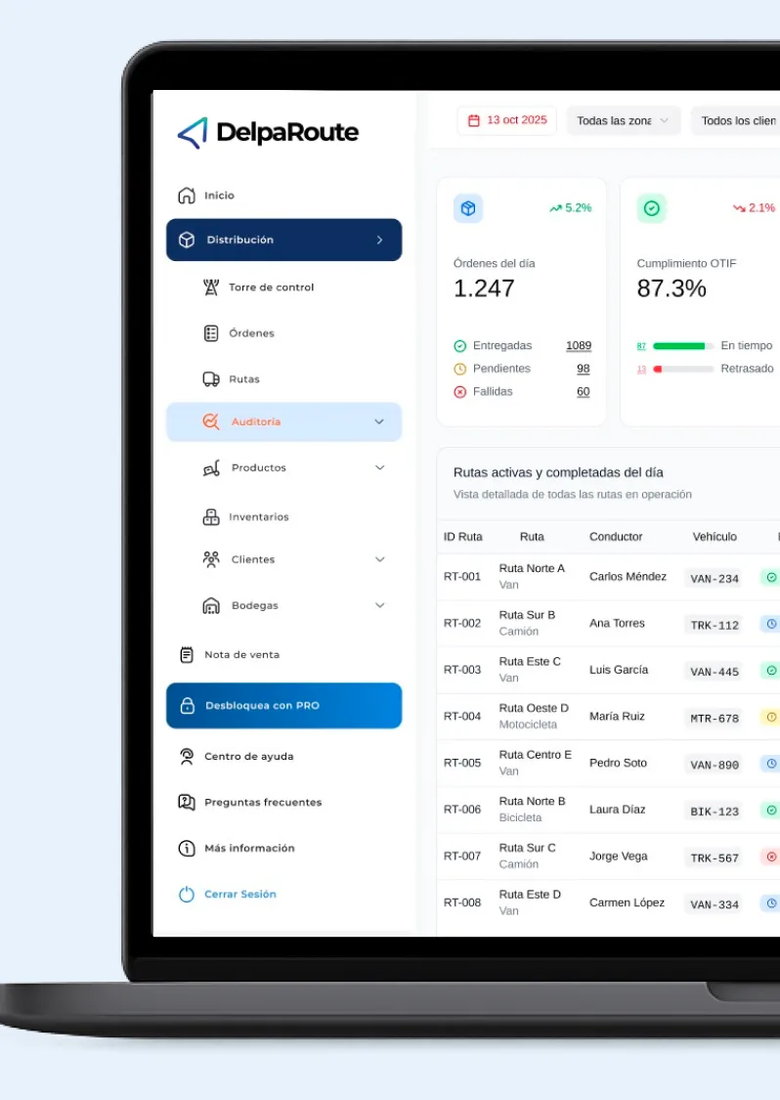
Task: Click Desbloquea con PRO button
Action: click(x=284, y=706)
